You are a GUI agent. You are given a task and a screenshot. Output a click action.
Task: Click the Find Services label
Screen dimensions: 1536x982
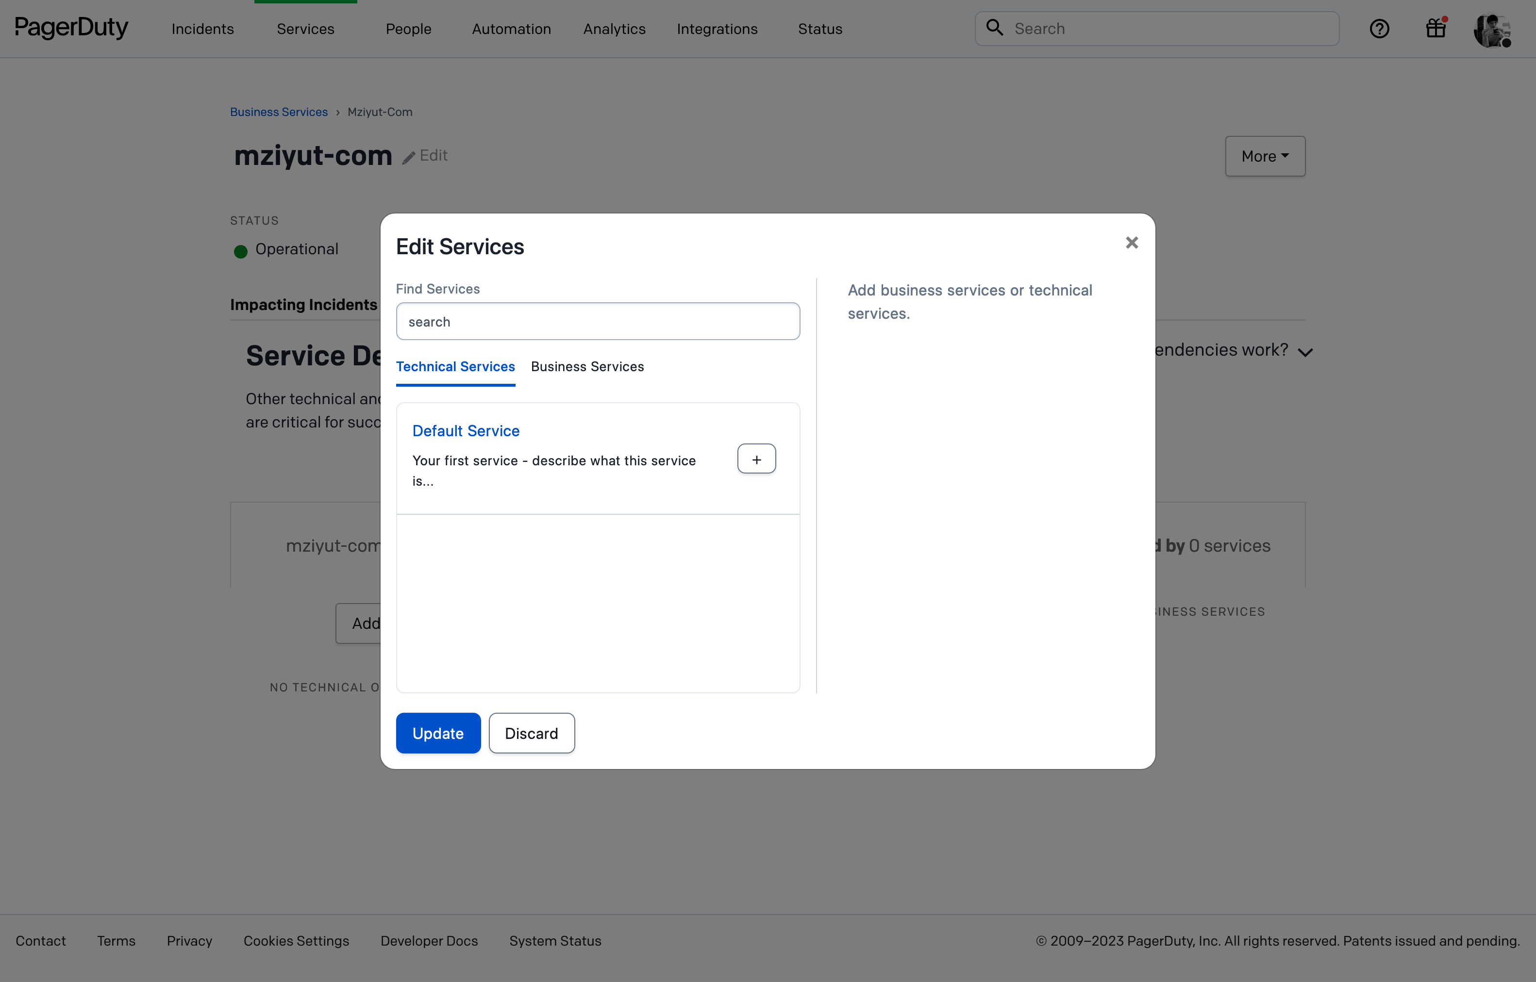coord(437,289)
